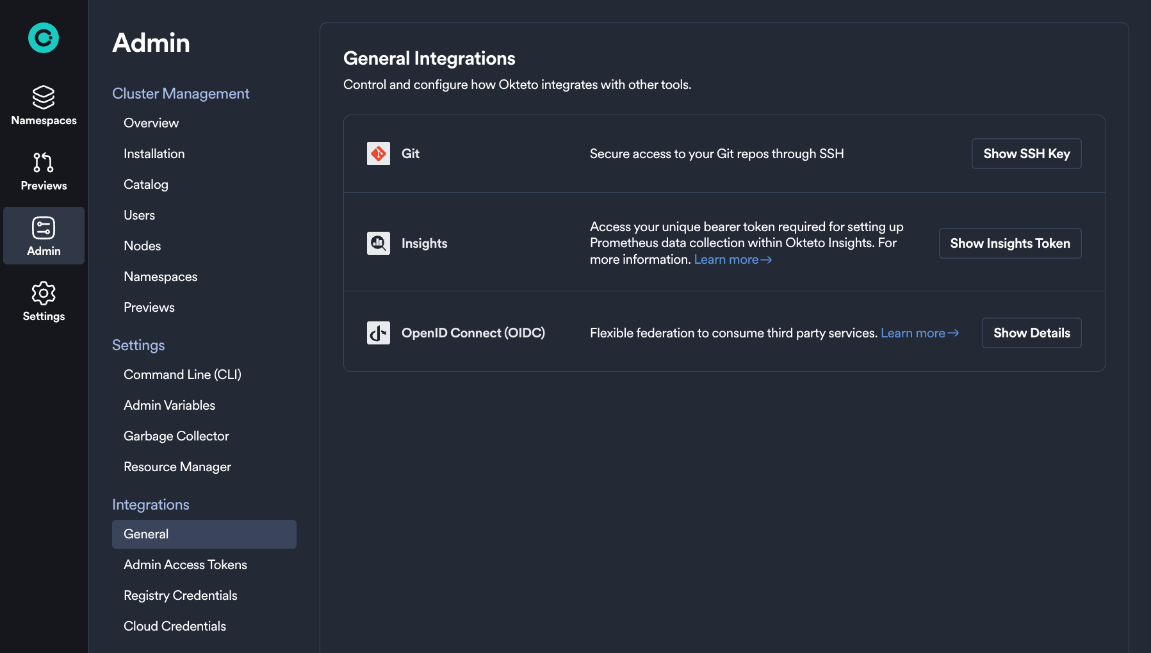The image size is (1151, 653).
Task: Show the Git SSH key
Action: (1026, 154)
